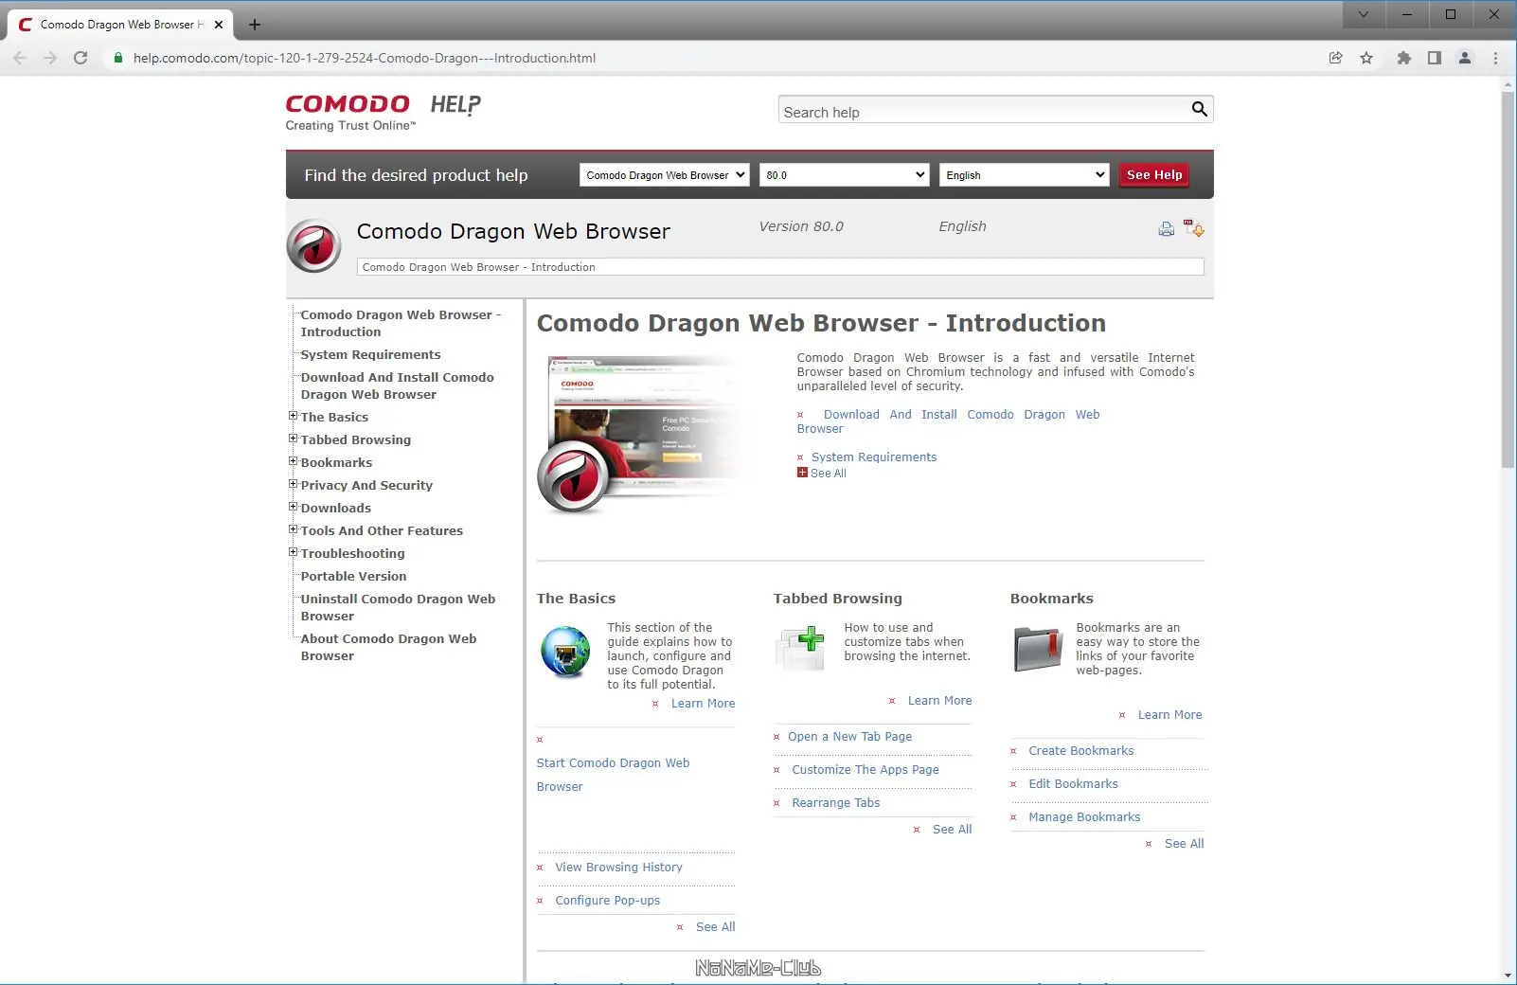Viewport: 1517px width, 985px height.
Task: Open the Customize The Apps Page link
Action: [866, 770]
